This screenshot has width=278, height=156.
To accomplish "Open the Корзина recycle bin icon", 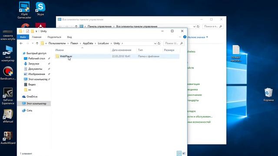I will click(268, 94).
